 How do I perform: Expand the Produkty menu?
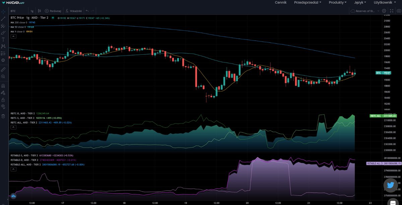click(338, 2)
